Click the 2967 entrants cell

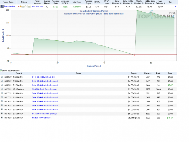(x=148, y=89)
